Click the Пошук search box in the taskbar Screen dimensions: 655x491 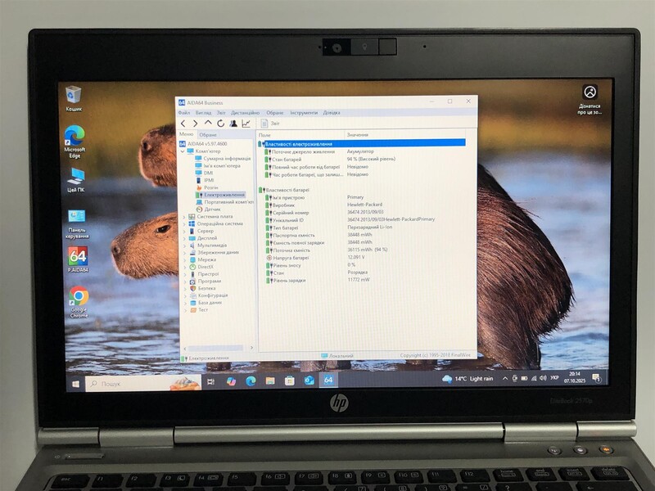pyautogui.click(x=111, y=382)
